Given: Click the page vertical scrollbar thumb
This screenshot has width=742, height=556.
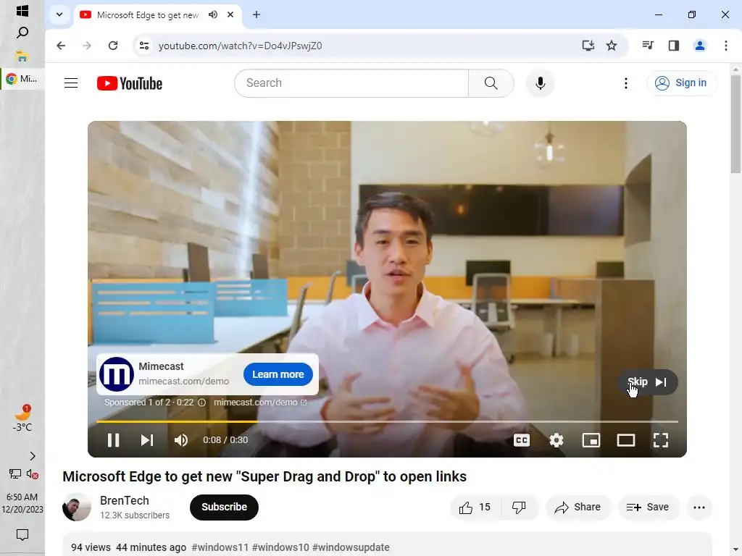Looking at the screenshot, I should click(x=736, y=124).
